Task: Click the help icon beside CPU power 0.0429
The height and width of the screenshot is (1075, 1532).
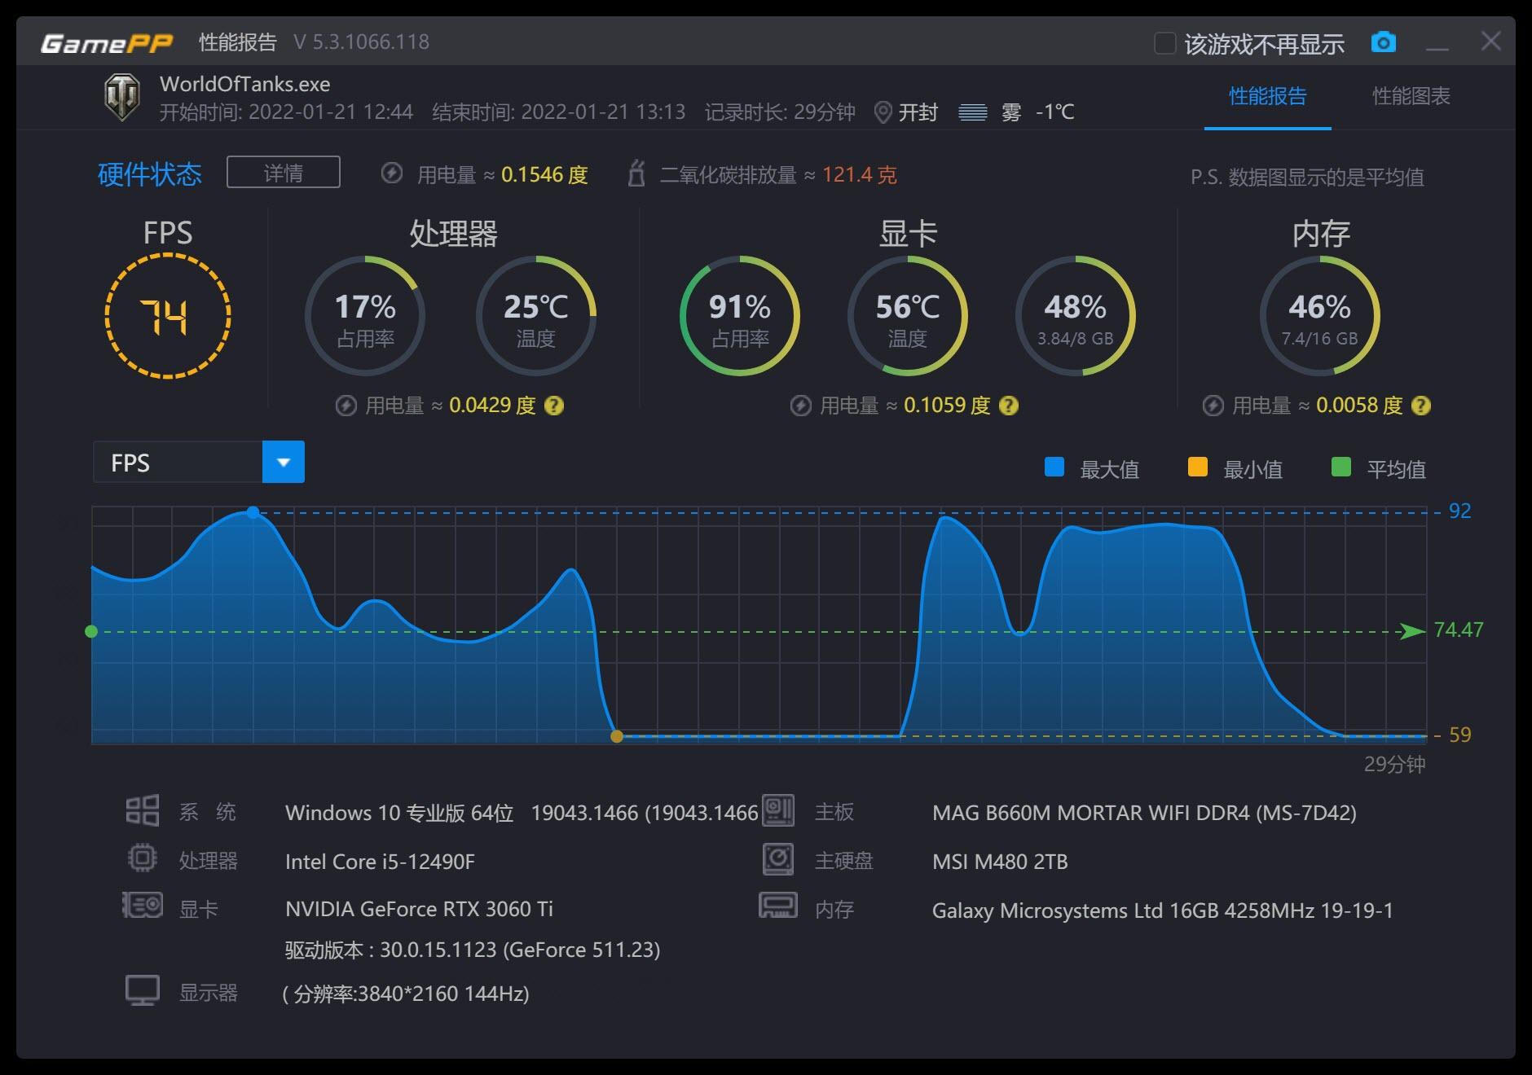Action: pyautogui.click(x=554, y=405)
